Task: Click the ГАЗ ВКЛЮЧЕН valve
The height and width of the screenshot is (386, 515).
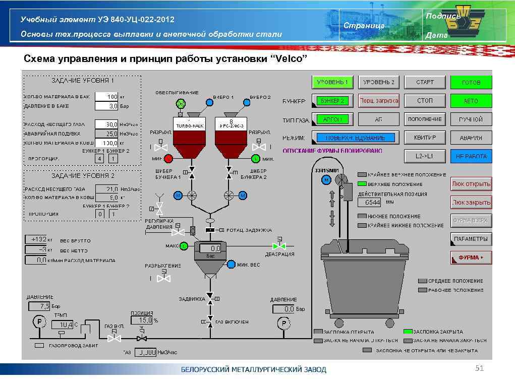Action: pyautogui.click(x=209, y=321)
